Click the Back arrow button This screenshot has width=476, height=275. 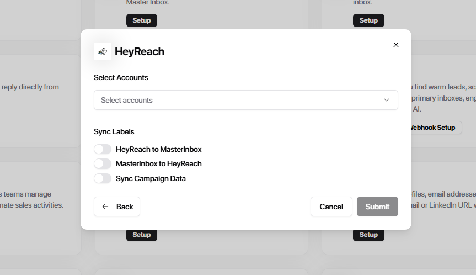(117, 207)
